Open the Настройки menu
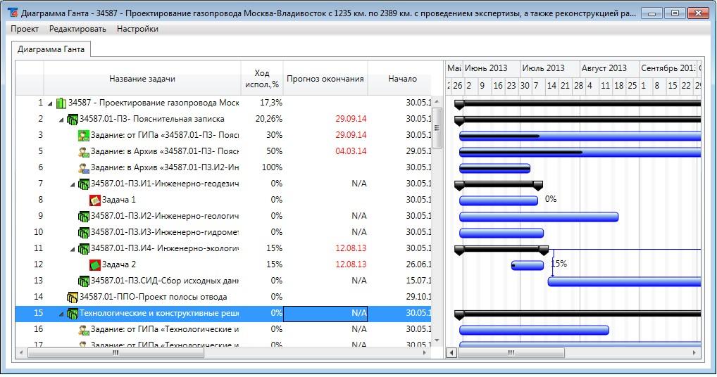717x377 pixels. (x=137, y=29)
